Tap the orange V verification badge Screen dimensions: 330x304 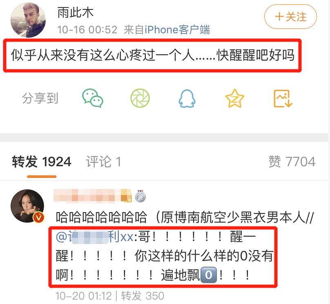point(38,217)
